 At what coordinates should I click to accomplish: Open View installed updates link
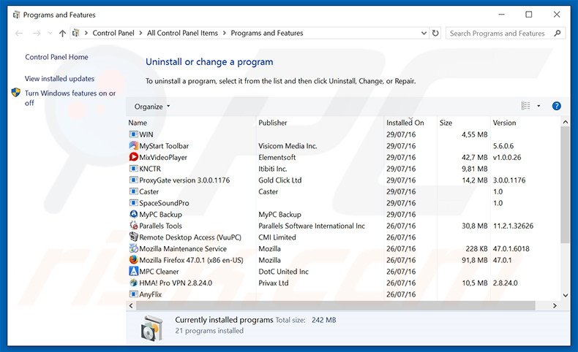pyautogui.click(x=59, y=78)
